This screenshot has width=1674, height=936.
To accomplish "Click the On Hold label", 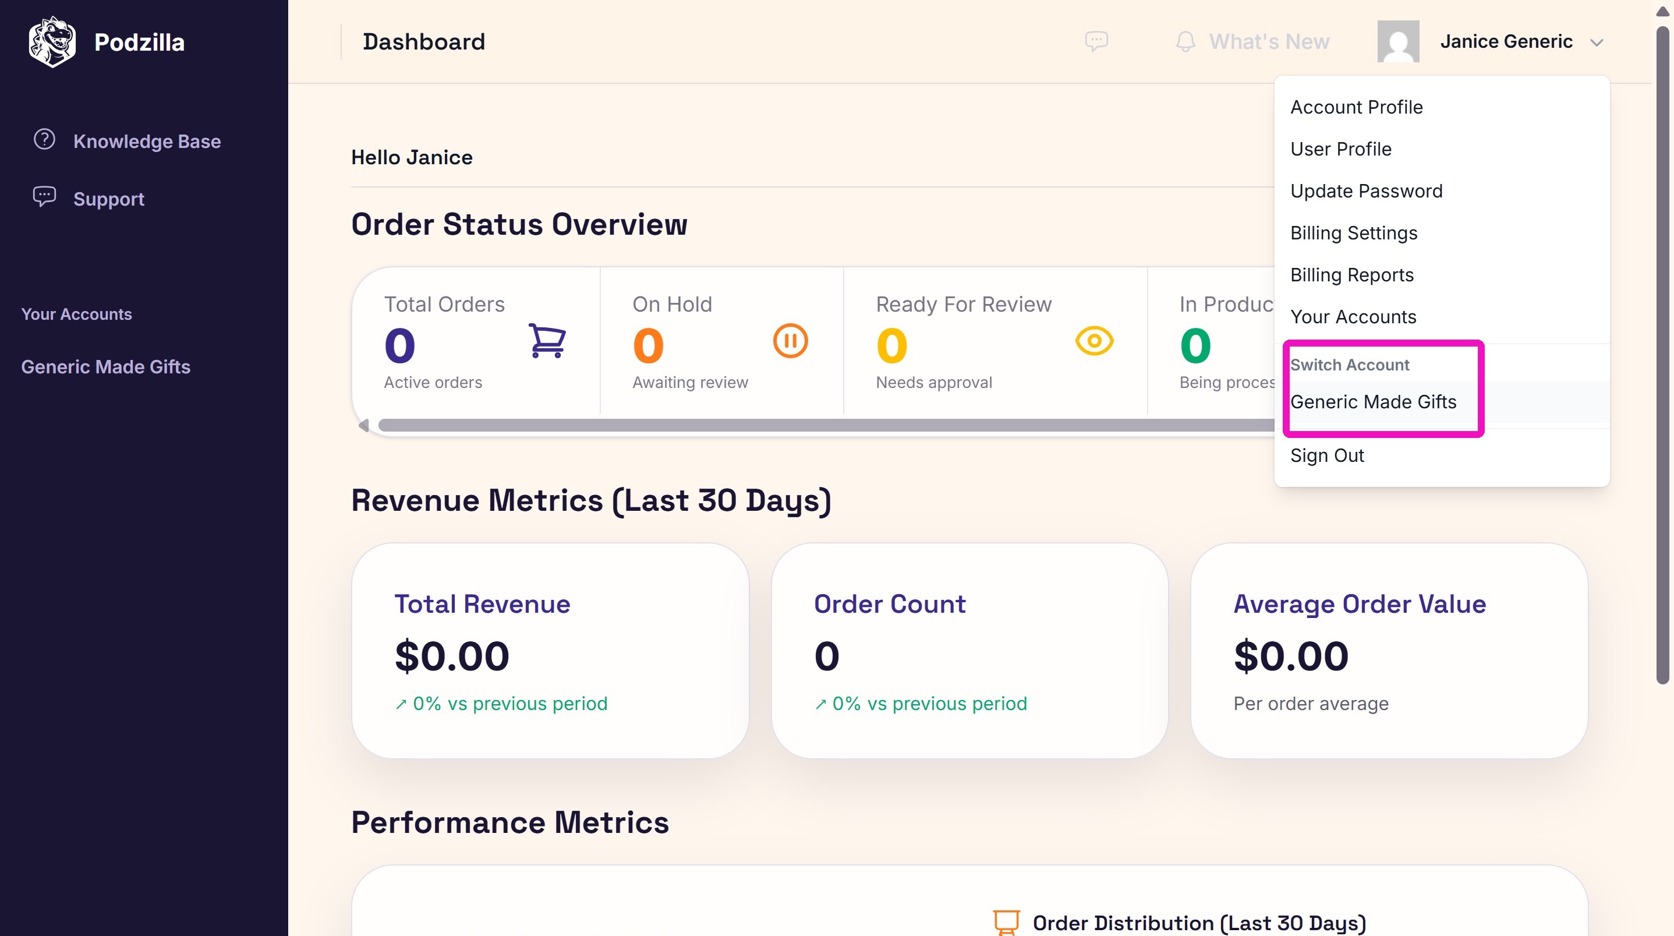I will click(x=672, y=304).
